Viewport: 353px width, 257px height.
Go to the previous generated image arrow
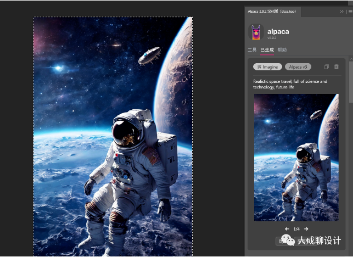(287, 229)
